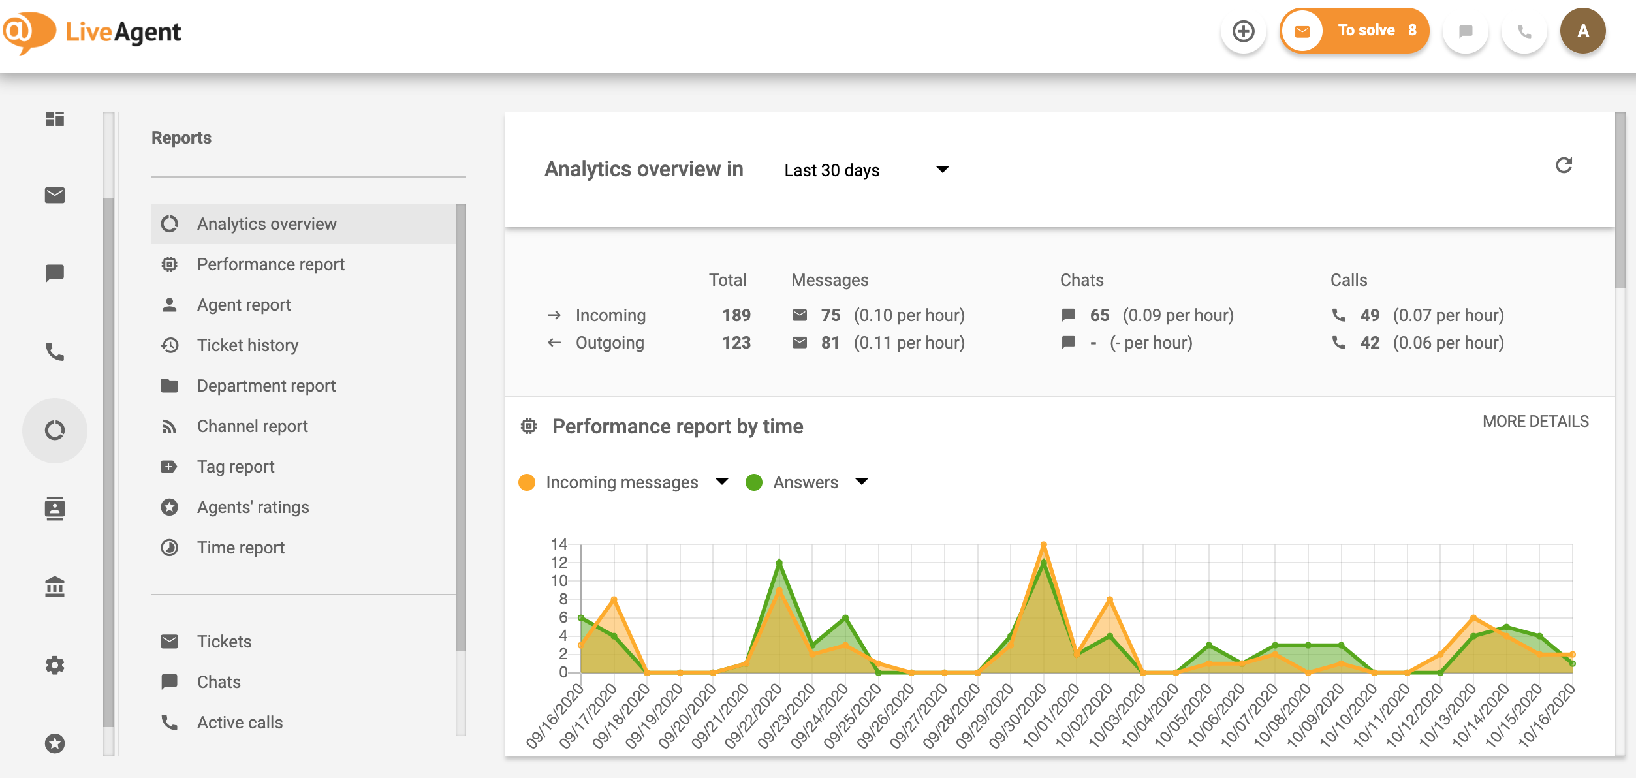
Task: Toggle the Incoming messages series in the legend
Action: coord(621,482)
